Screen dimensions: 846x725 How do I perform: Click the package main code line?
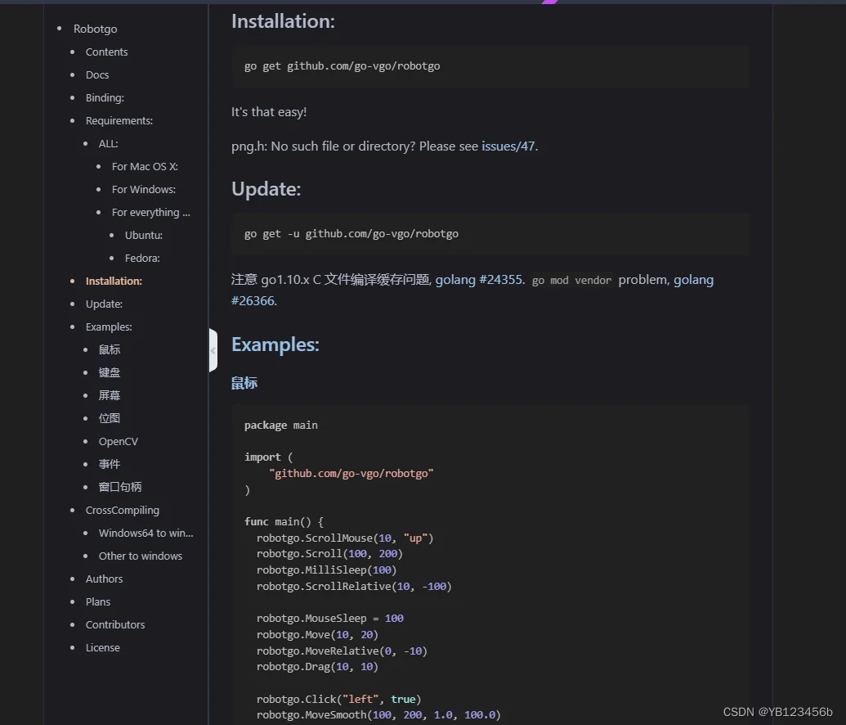click(x=280, y=426)
